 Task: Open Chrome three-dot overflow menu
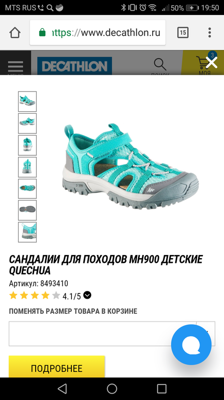tap(210, 33)
